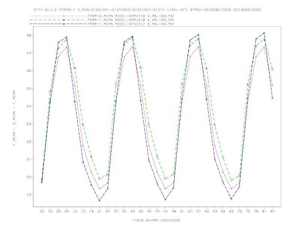This screenshot has width=297, height=230.
Task: Click x-axis forecast hour label 66
Action: click(223, 211)
